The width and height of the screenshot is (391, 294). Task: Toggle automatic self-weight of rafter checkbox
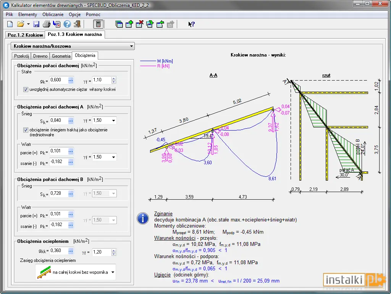pyautogui.click(x=26, y=89)
